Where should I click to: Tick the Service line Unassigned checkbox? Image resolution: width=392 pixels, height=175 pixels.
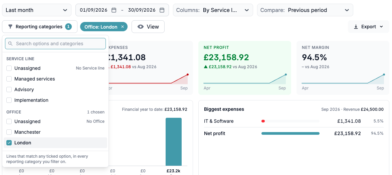click(x=9, y=68)
